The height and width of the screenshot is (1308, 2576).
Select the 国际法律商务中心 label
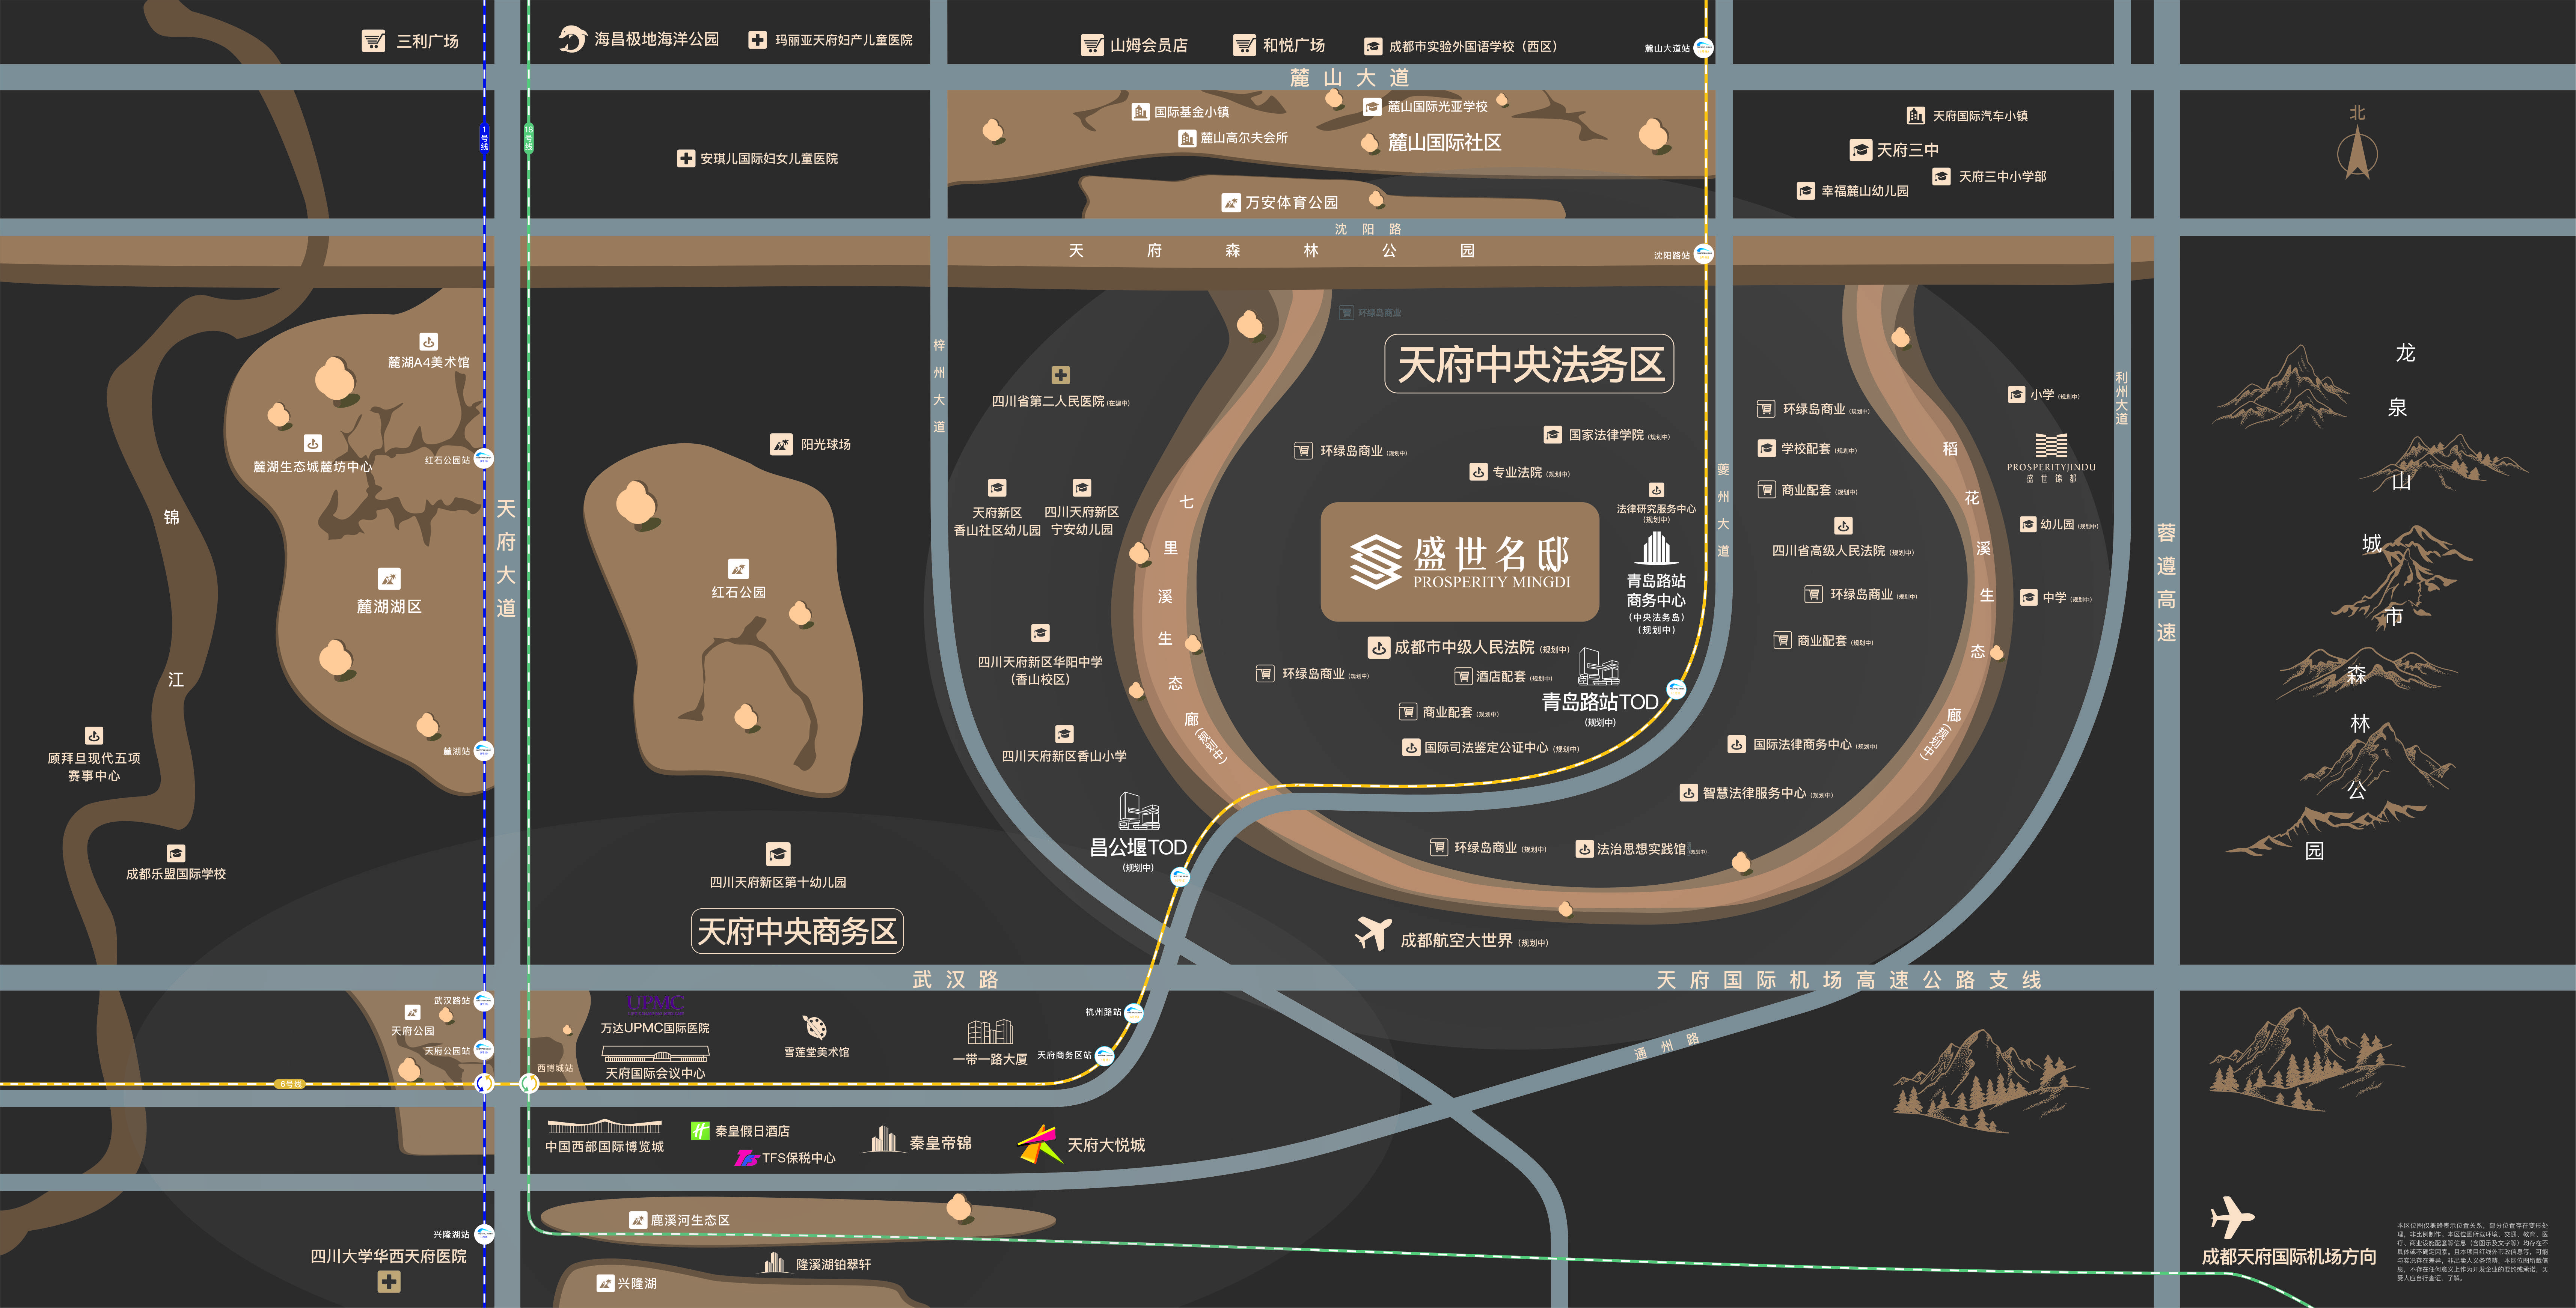pyautogui.click(x=1802, y=744)
